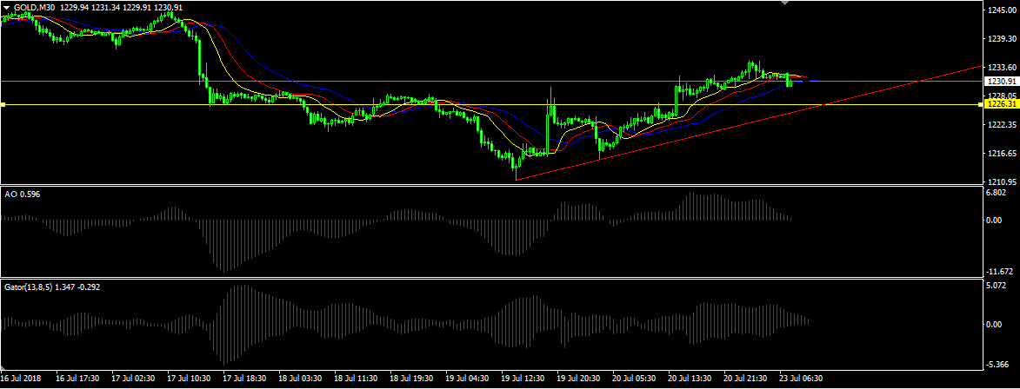Click the GOLD,M30 symbol title
1020x389 pixels.
tap(35, 7)
